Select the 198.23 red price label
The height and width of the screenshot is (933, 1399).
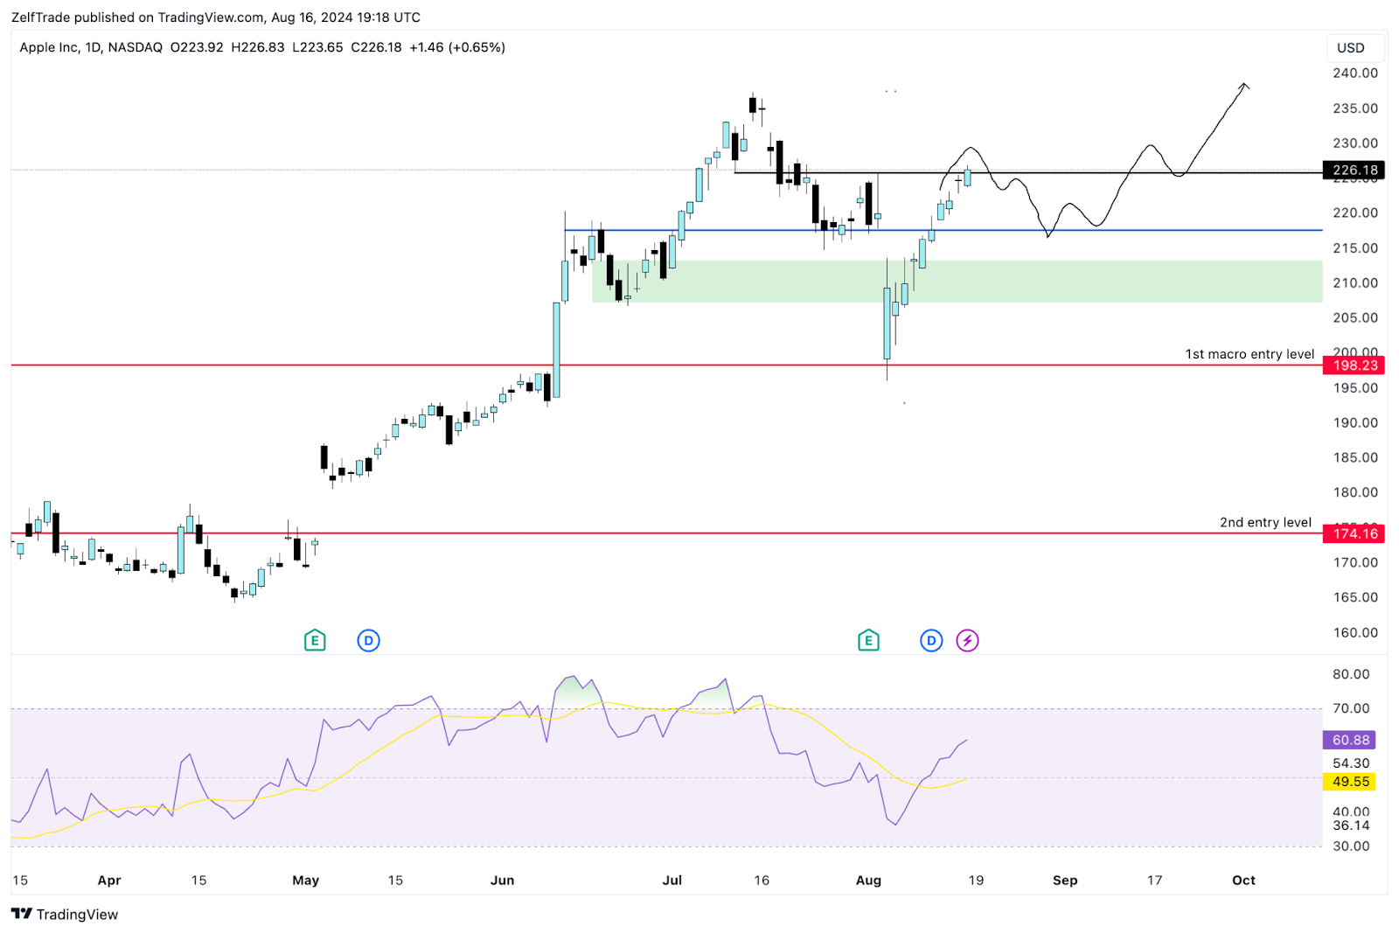1354,366
